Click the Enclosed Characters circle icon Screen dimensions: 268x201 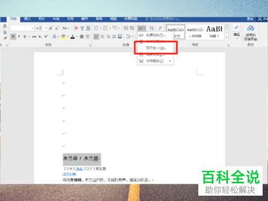click(87, 36)
